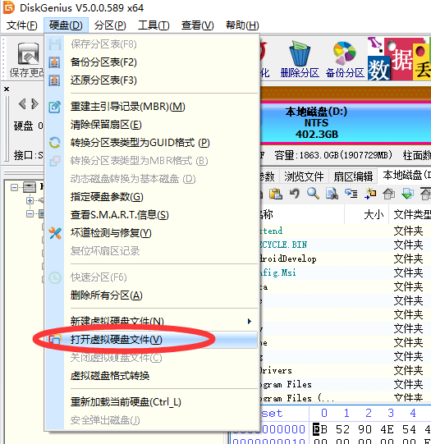Screen dimensions: 431x444
Task: Switch to 浏览文件 tab
Action: coord(304,176)
